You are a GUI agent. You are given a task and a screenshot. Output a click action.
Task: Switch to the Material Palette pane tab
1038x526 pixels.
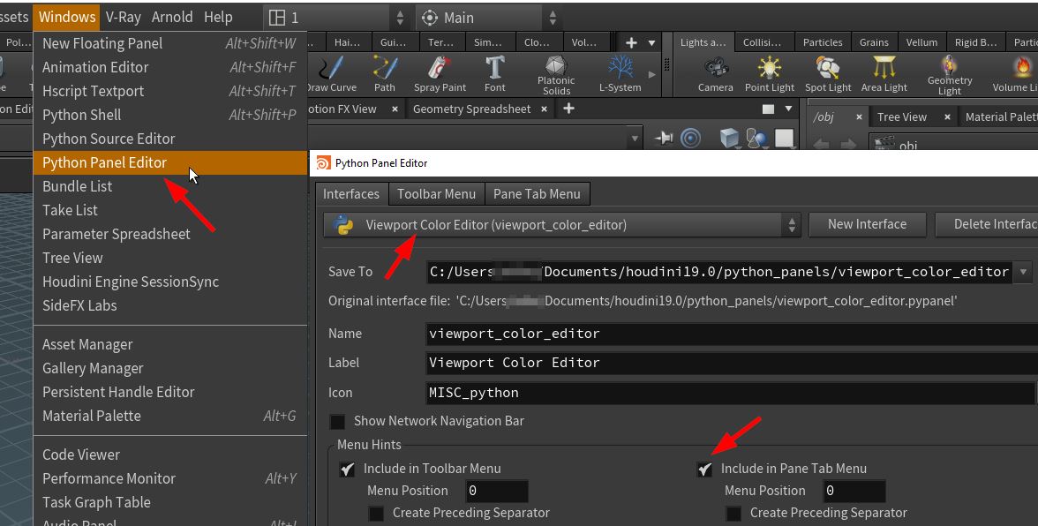coord(999,117)
